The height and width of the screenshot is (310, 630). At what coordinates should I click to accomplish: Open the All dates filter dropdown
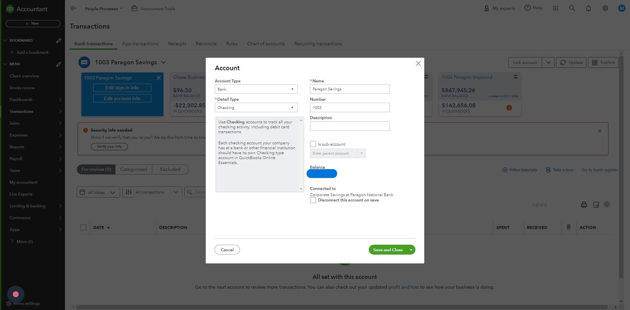pos(98,192)
